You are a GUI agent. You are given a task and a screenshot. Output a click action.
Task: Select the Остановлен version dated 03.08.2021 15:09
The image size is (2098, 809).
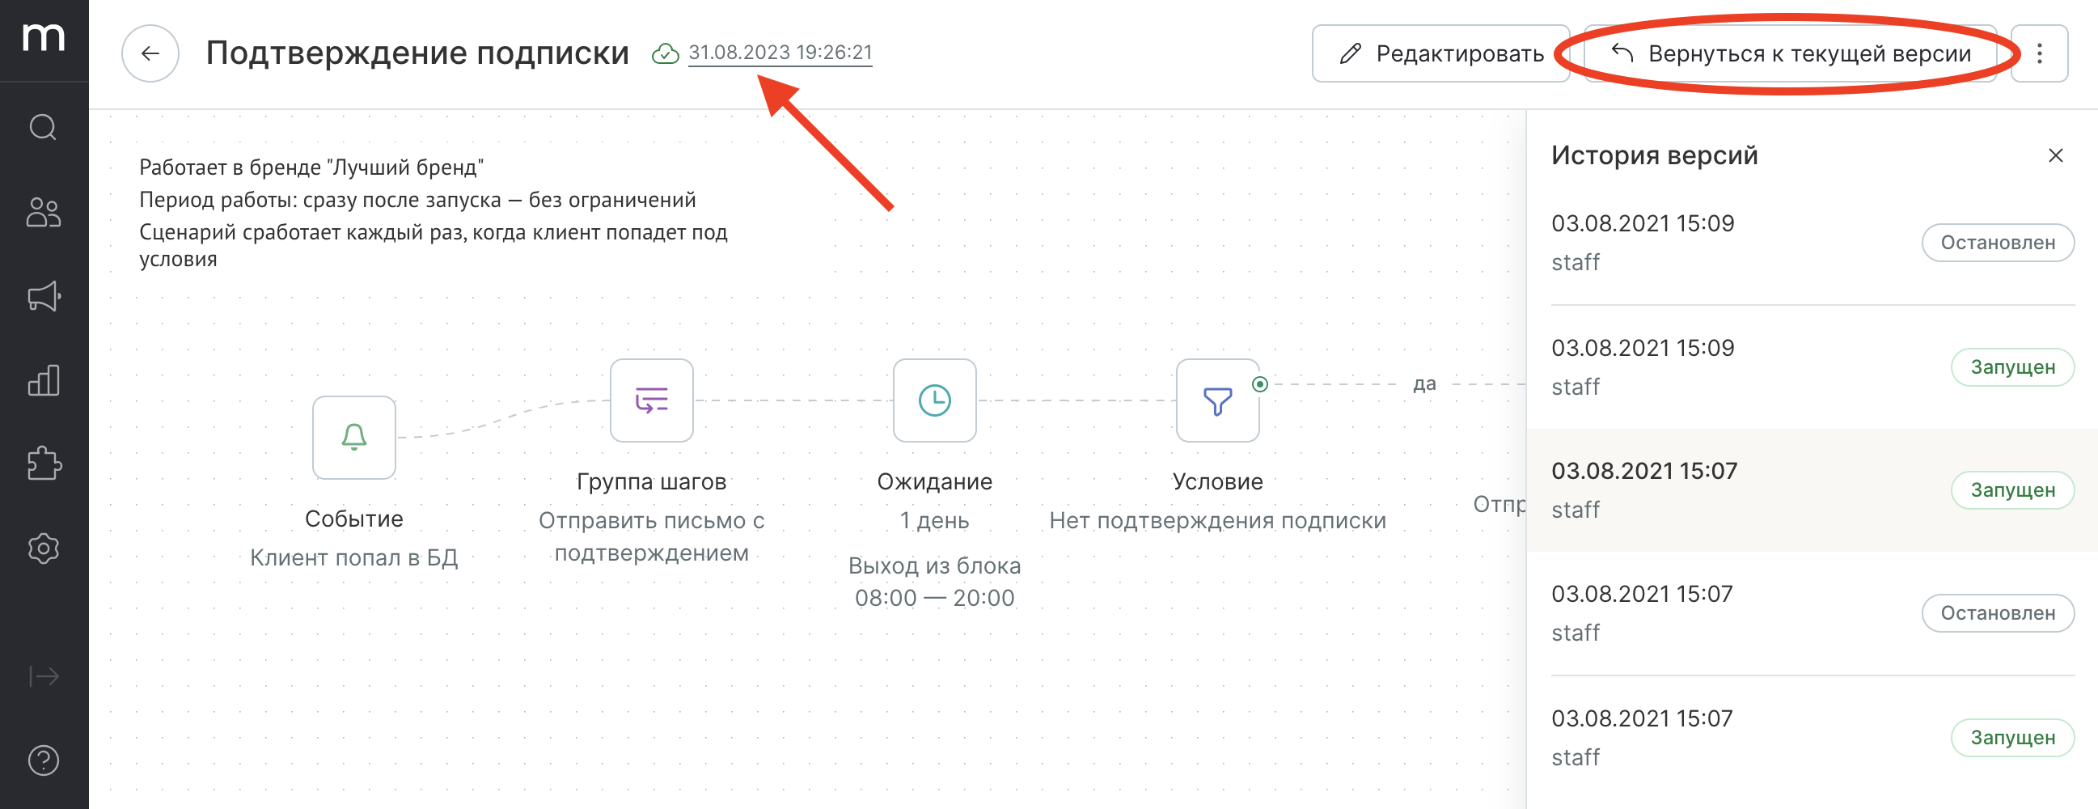click(x=1812, y=243)
